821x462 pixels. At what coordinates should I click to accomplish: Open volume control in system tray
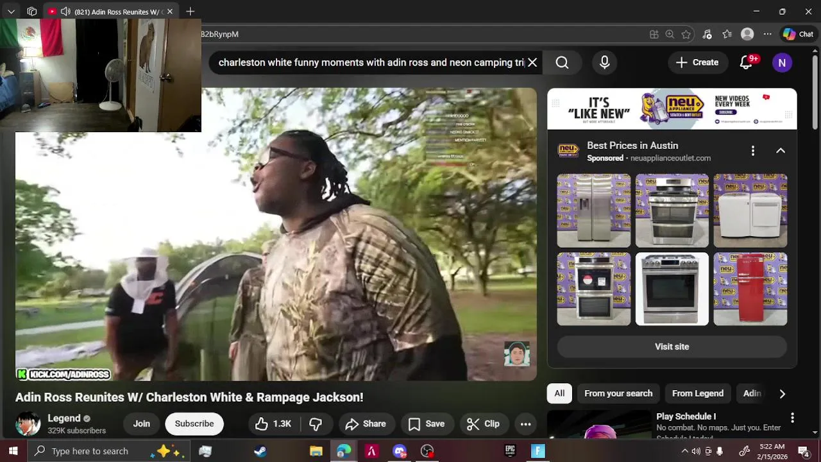(697, 451)
